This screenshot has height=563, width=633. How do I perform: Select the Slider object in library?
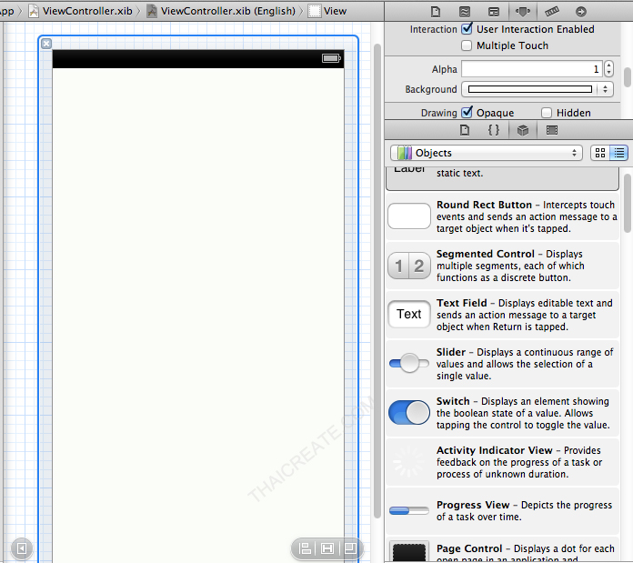[502, 364]
